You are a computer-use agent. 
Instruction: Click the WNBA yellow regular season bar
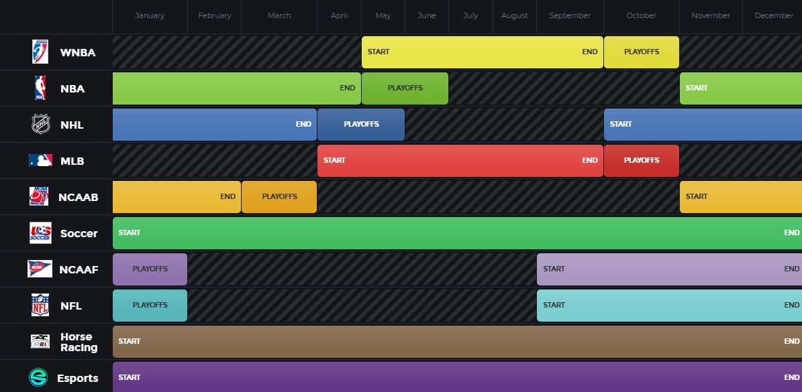[x=483, y=52]
